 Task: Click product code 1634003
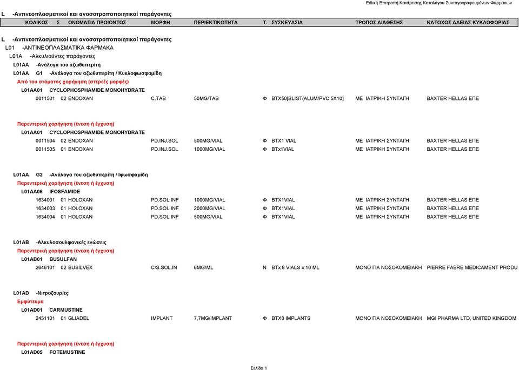(45, 208)
